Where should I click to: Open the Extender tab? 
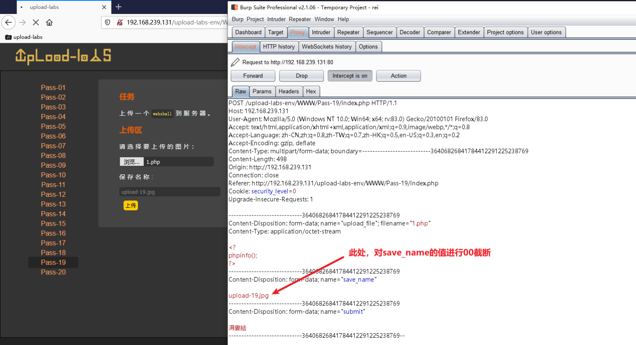coord(469,32)
